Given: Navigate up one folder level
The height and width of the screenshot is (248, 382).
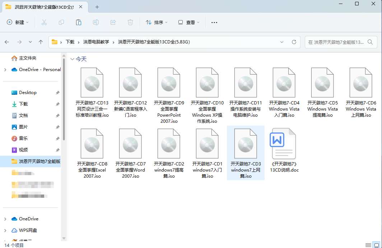Looking at the screenshot, I should point(41,42).
